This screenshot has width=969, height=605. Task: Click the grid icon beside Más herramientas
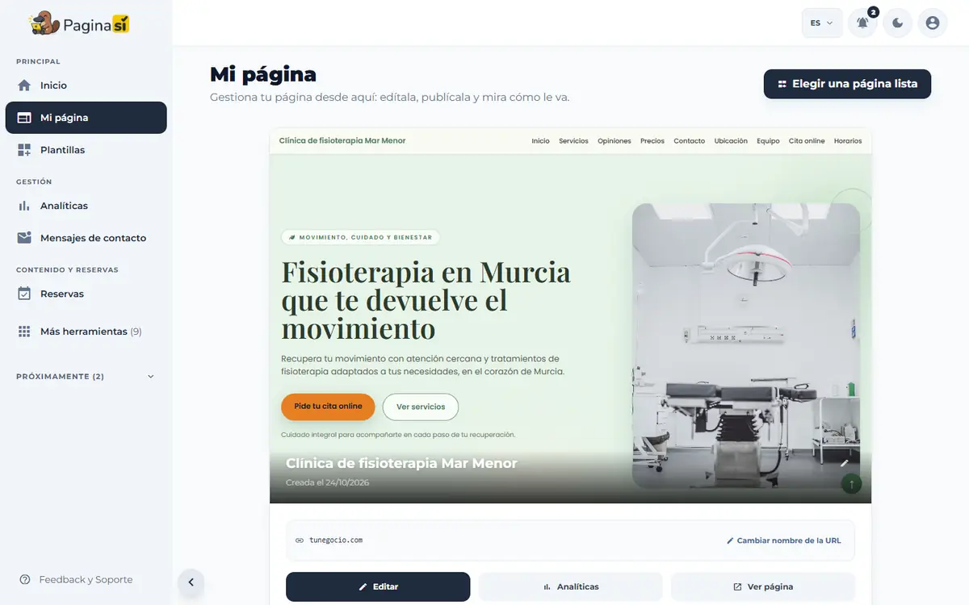[24, 332]
